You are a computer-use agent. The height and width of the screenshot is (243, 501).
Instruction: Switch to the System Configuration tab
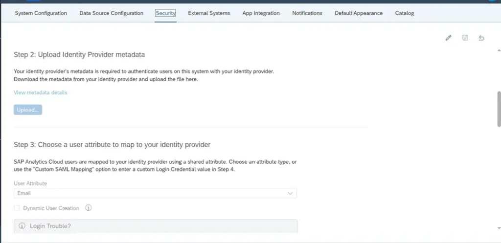[x=41, y=13]
